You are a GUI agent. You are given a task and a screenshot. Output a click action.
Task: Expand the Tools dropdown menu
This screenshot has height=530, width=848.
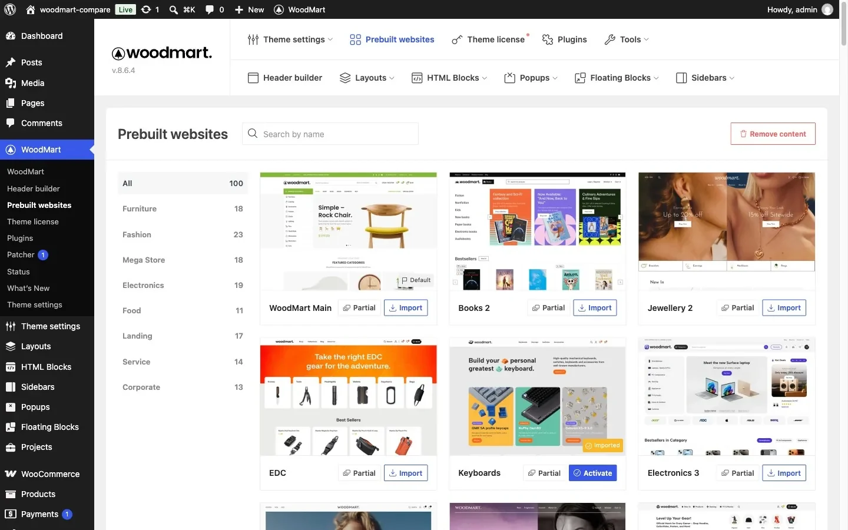pos(627,39)
